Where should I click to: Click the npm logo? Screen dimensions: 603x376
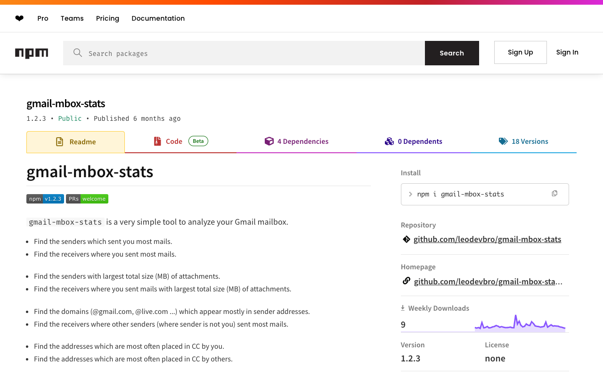pos(32,53)
